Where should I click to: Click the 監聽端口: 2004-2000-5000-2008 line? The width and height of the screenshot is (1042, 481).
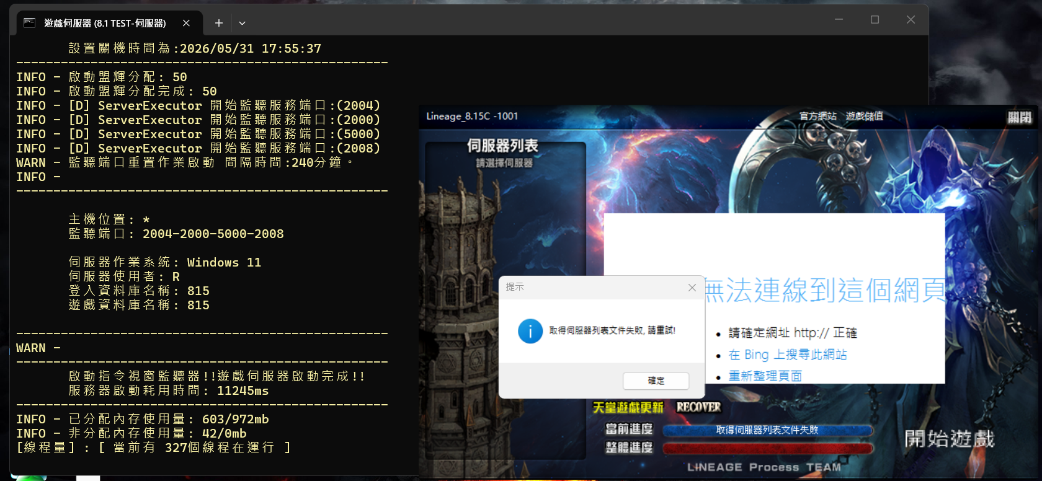(176, 234)
